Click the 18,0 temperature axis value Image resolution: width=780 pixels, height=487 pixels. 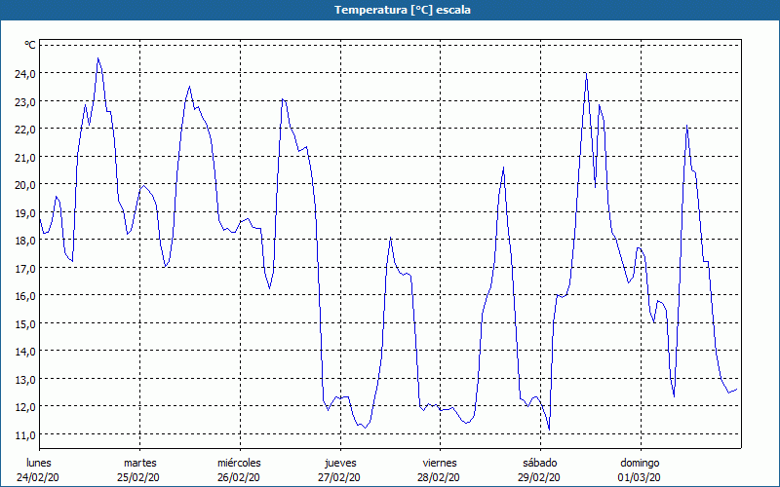(23, 240)
